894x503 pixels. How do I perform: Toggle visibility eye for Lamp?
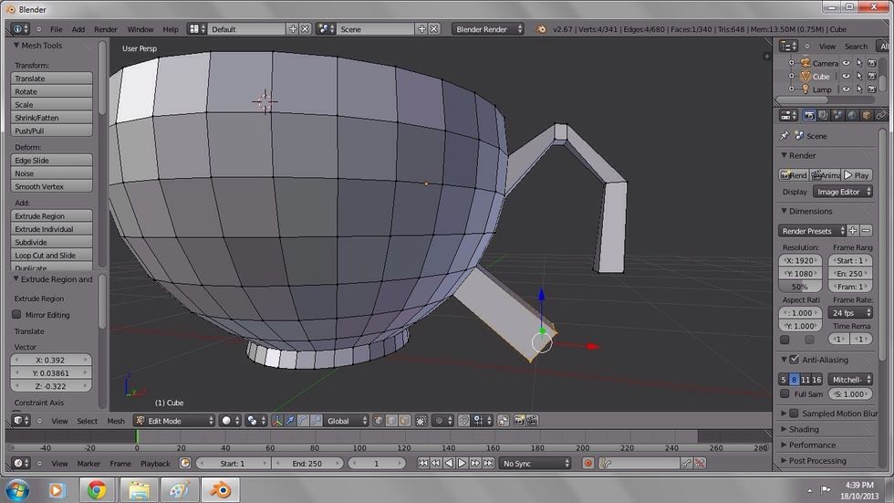(847, 89)
